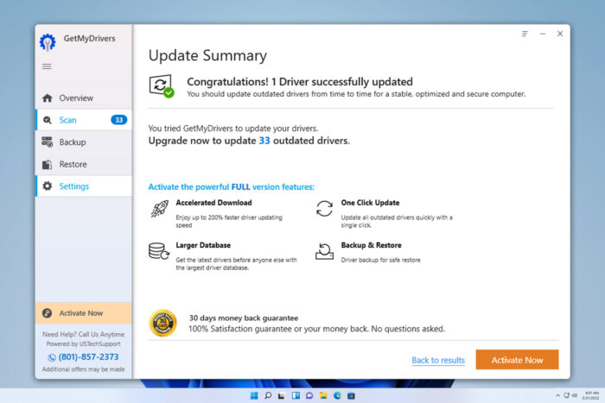Click the GetMyDrivers gear logo
This screenshot has width=605, height=403.
click(48, 42)
